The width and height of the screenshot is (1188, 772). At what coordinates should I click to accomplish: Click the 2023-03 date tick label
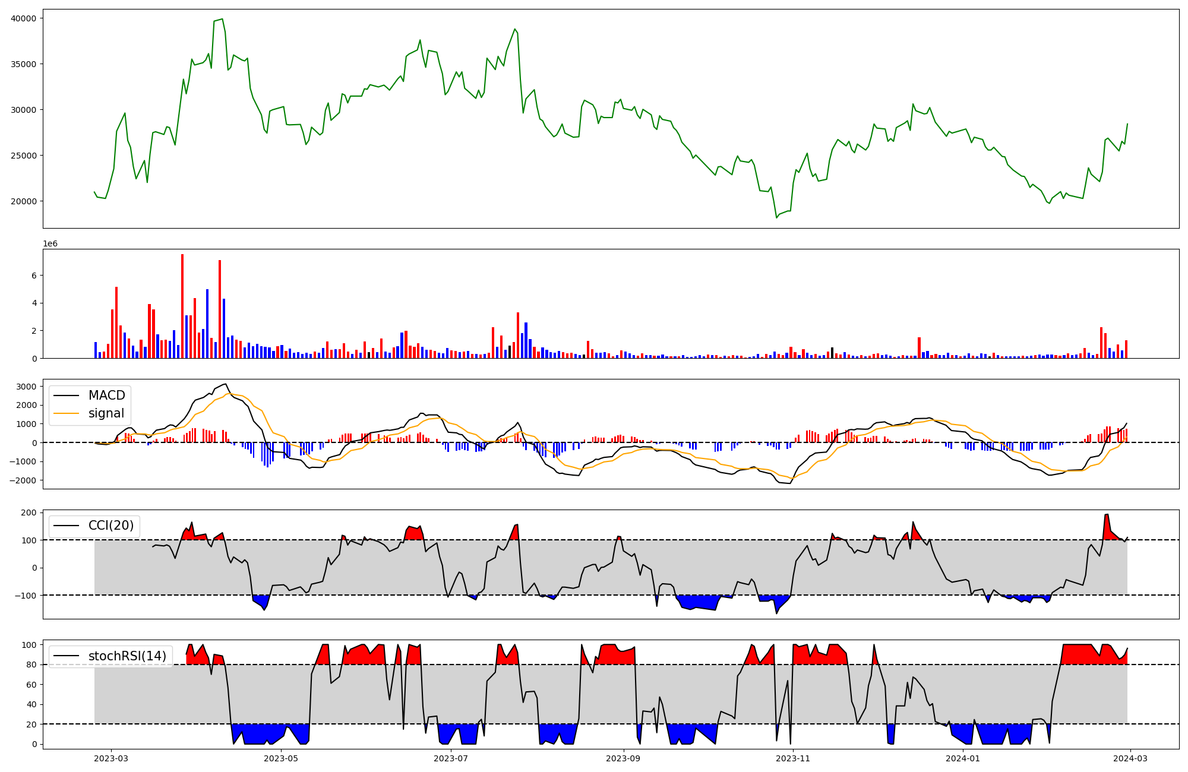110,758
